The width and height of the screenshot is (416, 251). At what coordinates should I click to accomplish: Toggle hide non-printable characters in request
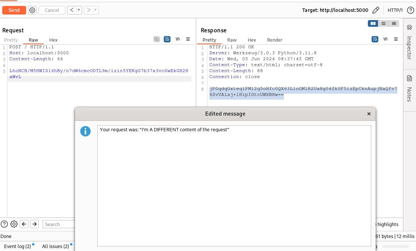click(157, 39)
